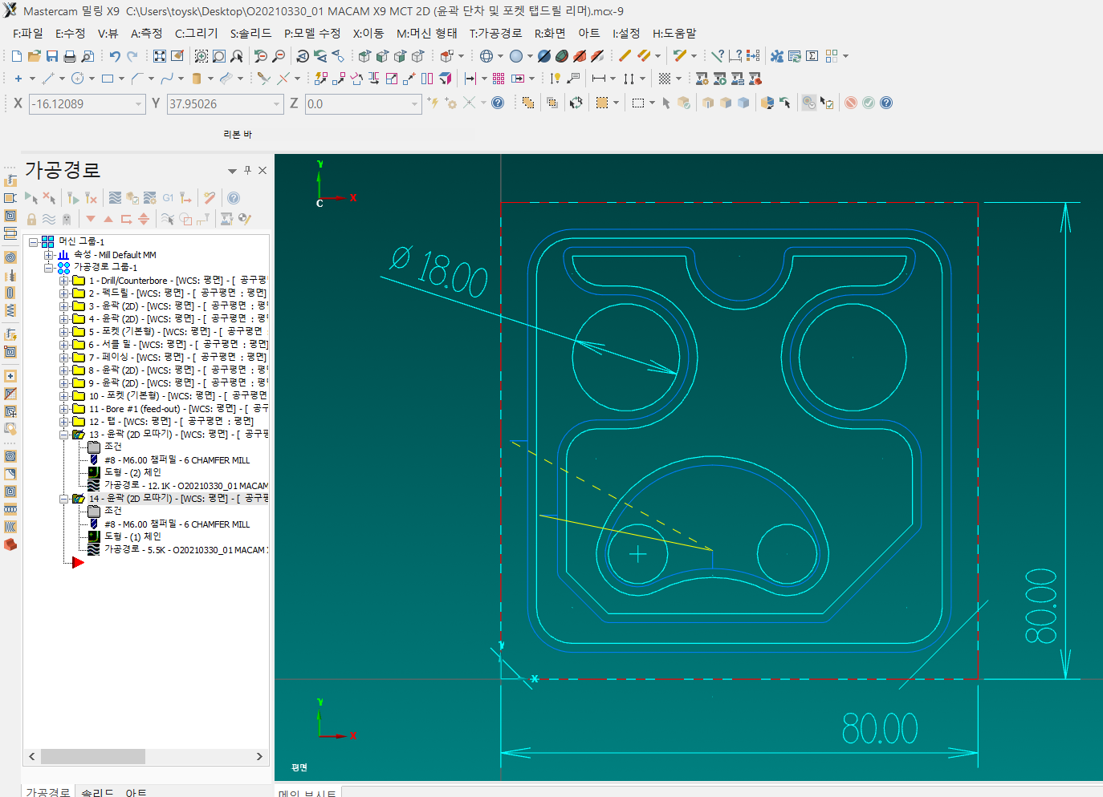Close the toolpath manager panel
Screen dimensions: 1103x797
(x=263, y=170)
